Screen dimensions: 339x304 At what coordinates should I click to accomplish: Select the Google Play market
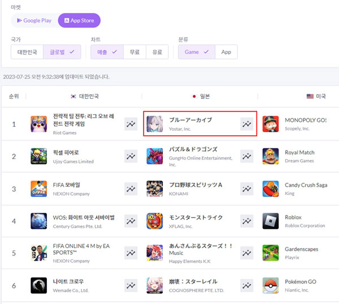click(34, 21)
